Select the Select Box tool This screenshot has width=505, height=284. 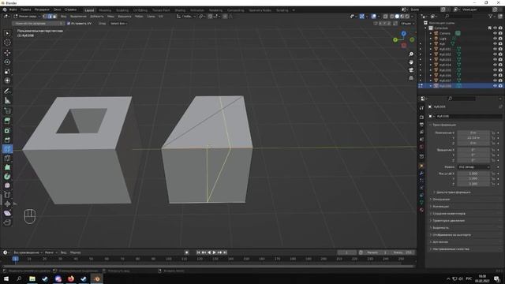point(7,33)
